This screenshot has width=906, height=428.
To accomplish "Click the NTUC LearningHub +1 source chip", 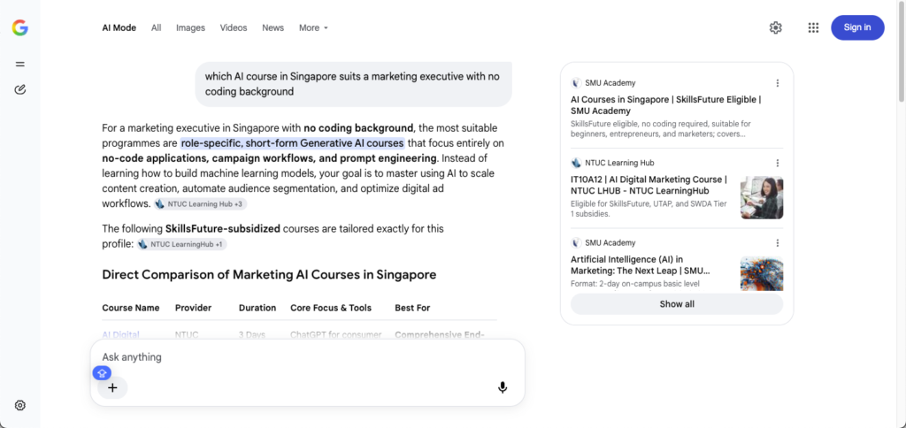I will (182, 244).
